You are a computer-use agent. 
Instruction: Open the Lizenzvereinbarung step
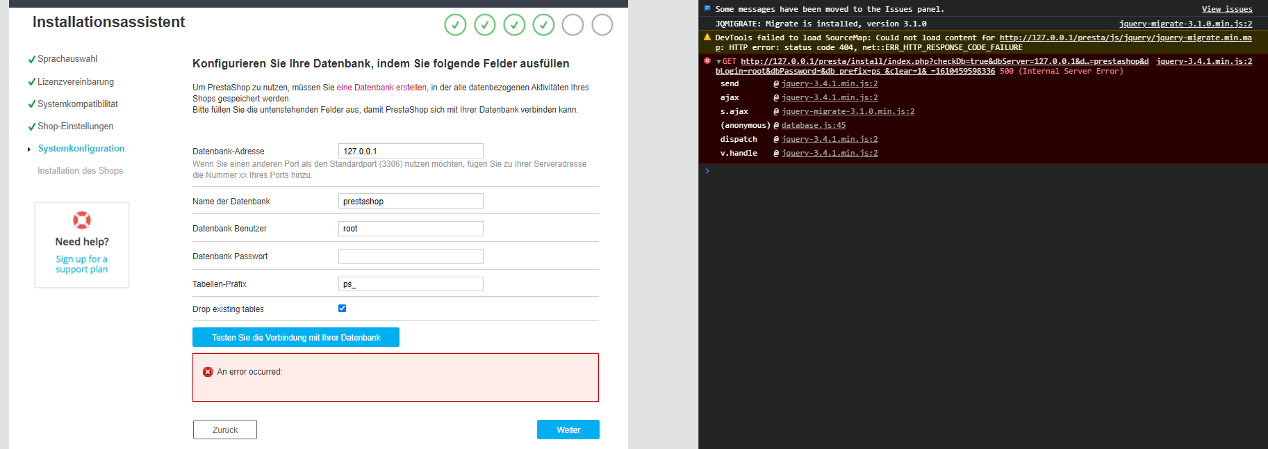coord(76,81)
